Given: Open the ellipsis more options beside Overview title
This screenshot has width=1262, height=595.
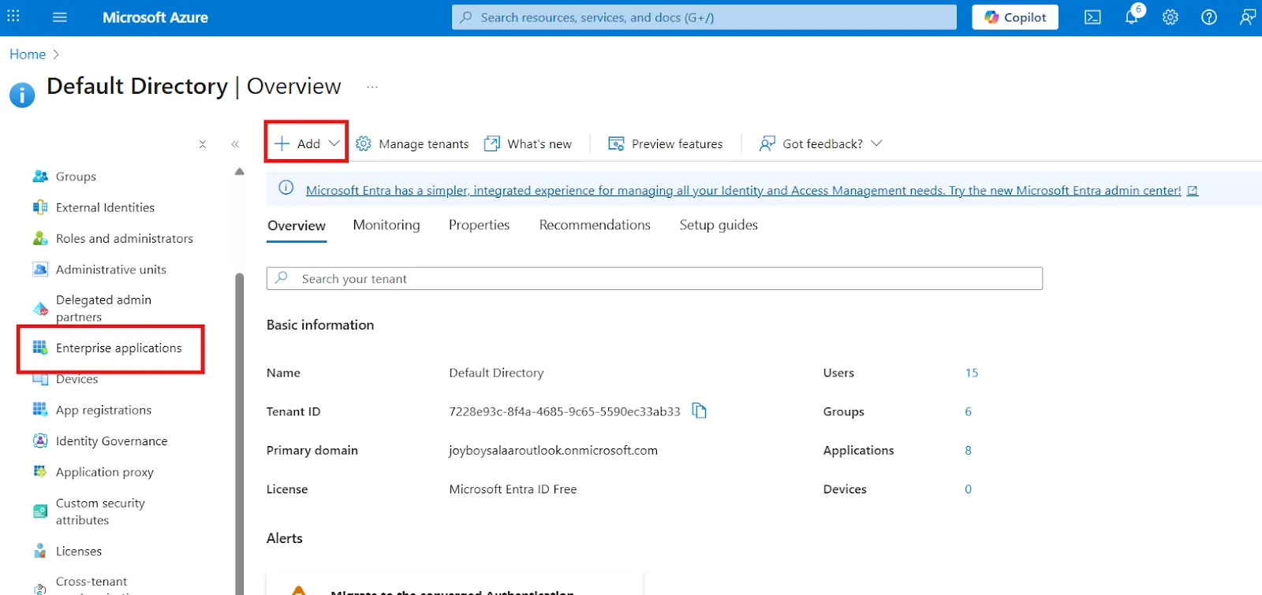Looking at the screenshot, I should [x=372, y=87].
